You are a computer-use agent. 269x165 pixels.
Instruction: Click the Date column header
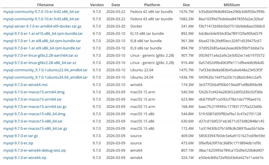116,5
